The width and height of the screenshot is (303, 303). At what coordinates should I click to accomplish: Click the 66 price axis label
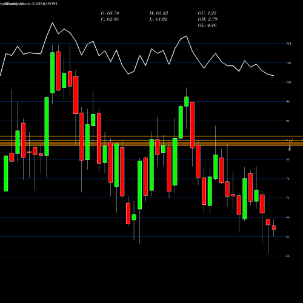pyautogui.click(x=288, y=218)
